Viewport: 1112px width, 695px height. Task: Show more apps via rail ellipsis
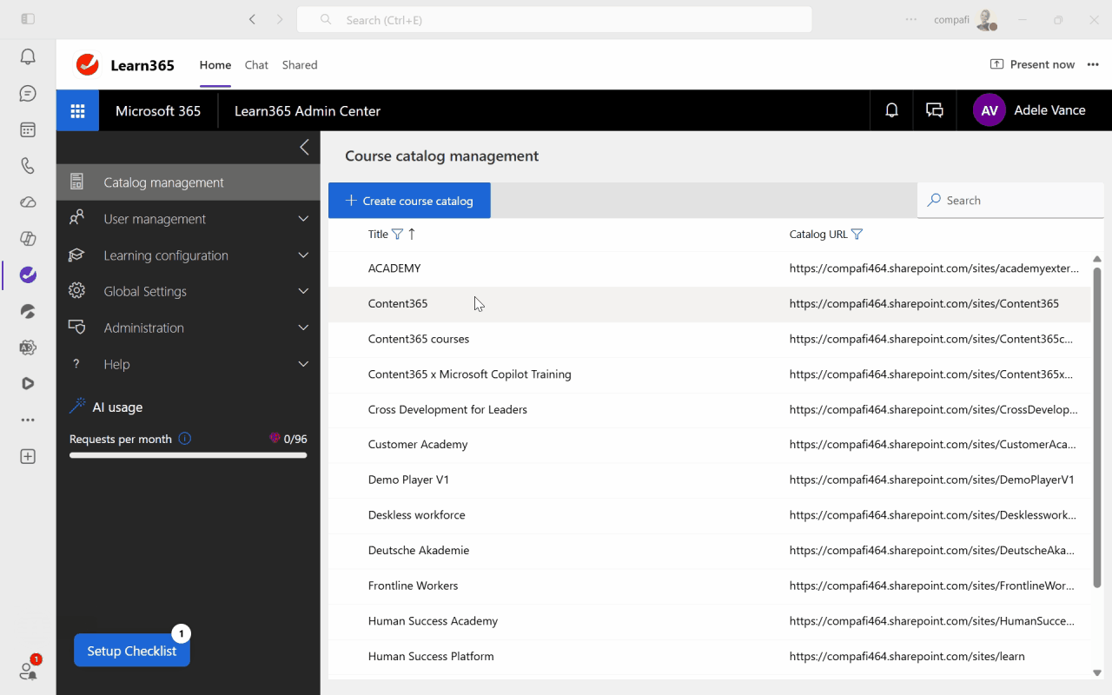28,420
